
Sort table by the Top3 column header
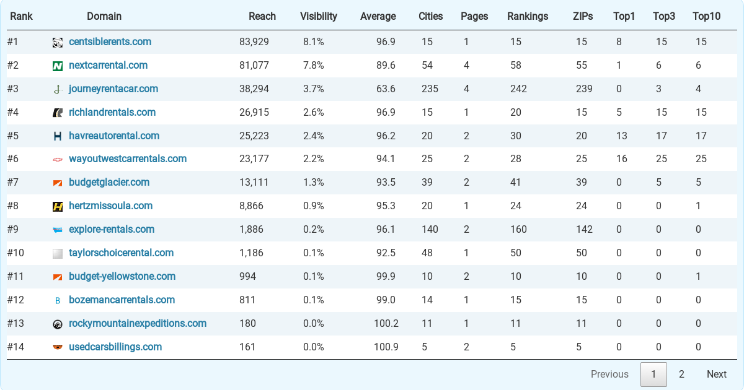[x=664, y=16]
